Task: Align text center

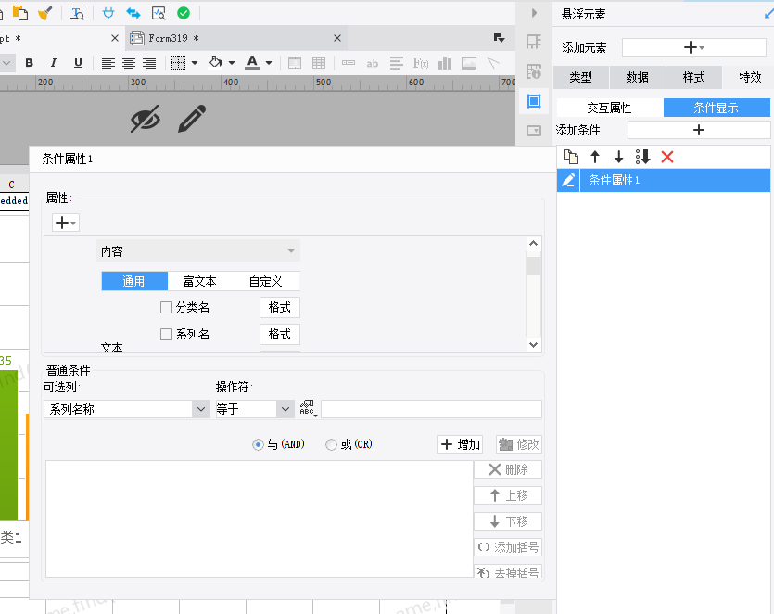Action: coord(129,63)
